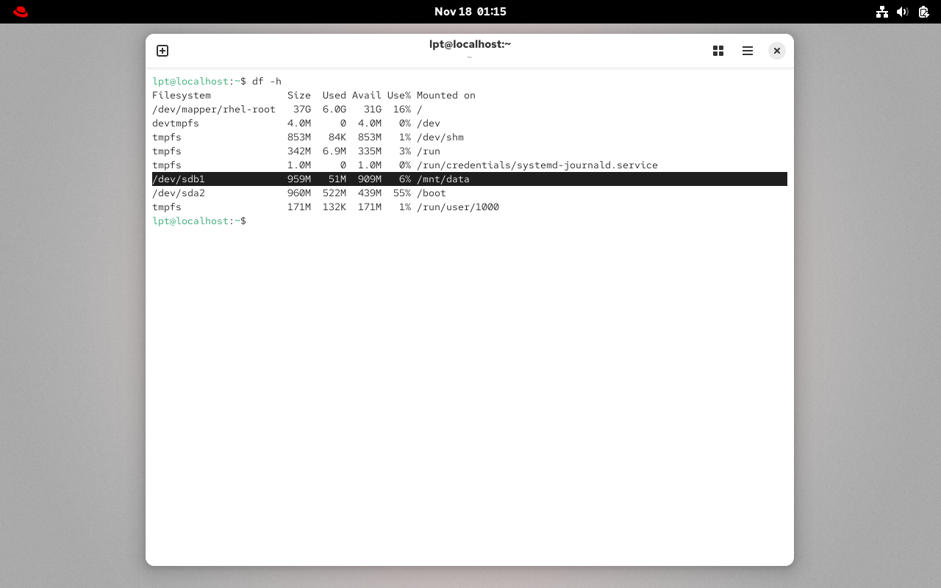The image size is (941, 588).
Task: Click the 'Mounted on' column header
Action: (446, 96)
